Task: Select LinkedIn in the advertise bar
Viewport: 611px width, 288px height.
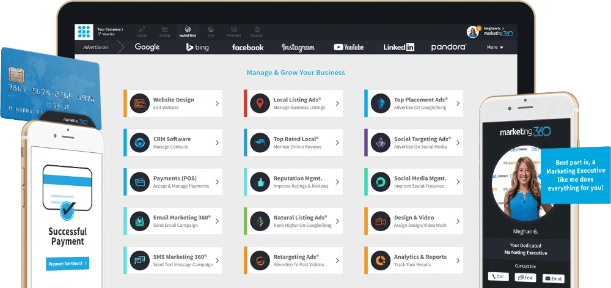Action: 398,47
